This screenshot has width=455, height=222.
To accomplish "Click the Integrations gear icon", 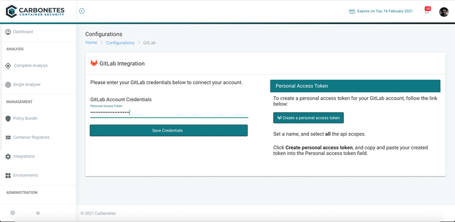I will pyautogui.click(x=8, y=157).
